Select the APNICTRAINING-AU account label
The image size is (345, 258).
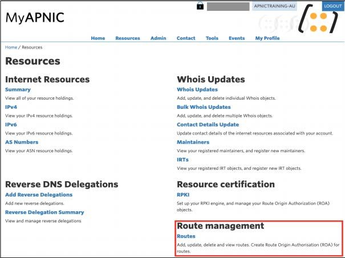(x=274, y=6)
